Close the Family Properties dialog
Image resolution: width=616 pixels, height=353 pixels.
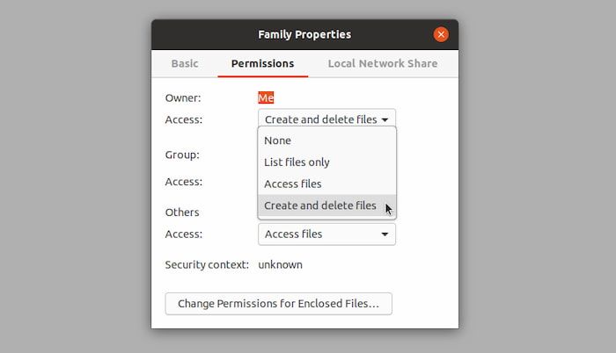(x=441, y=34)
